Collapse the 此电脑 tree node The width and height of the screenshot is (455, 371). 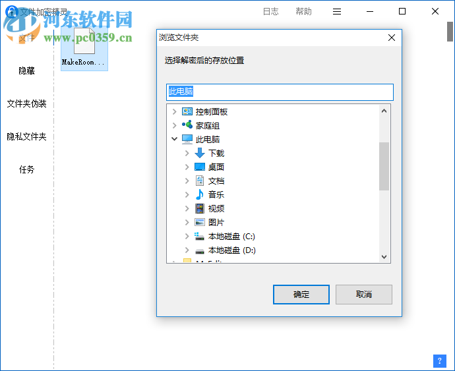point(174,139)
